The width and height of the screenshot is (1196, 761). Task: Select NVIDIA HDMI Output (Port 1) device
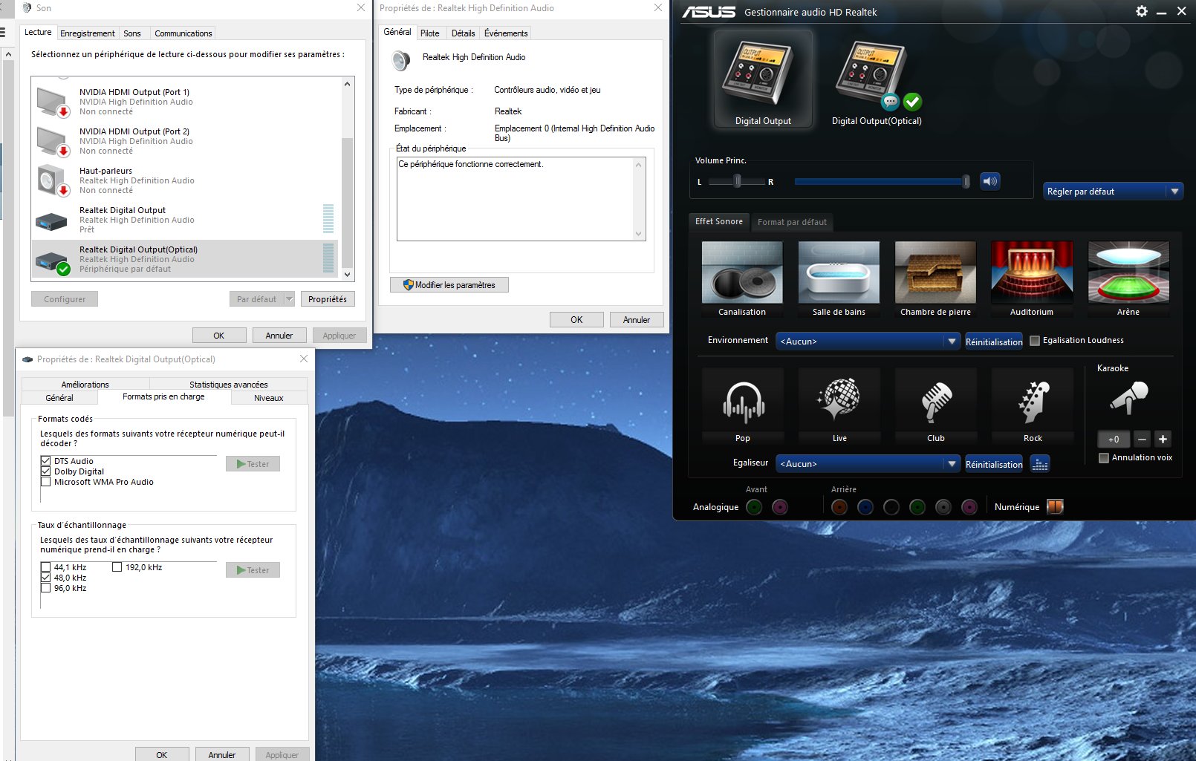click(186, 102)
